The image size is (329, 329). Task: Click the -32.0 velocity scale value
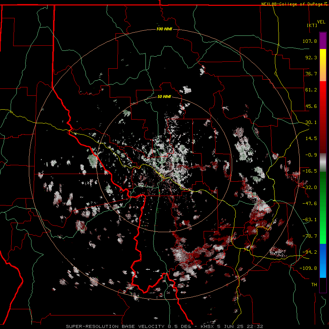point(310,188)
